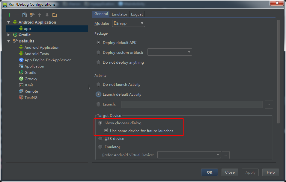
Task: Click the Gradle group icon
Action: (15, 35)
